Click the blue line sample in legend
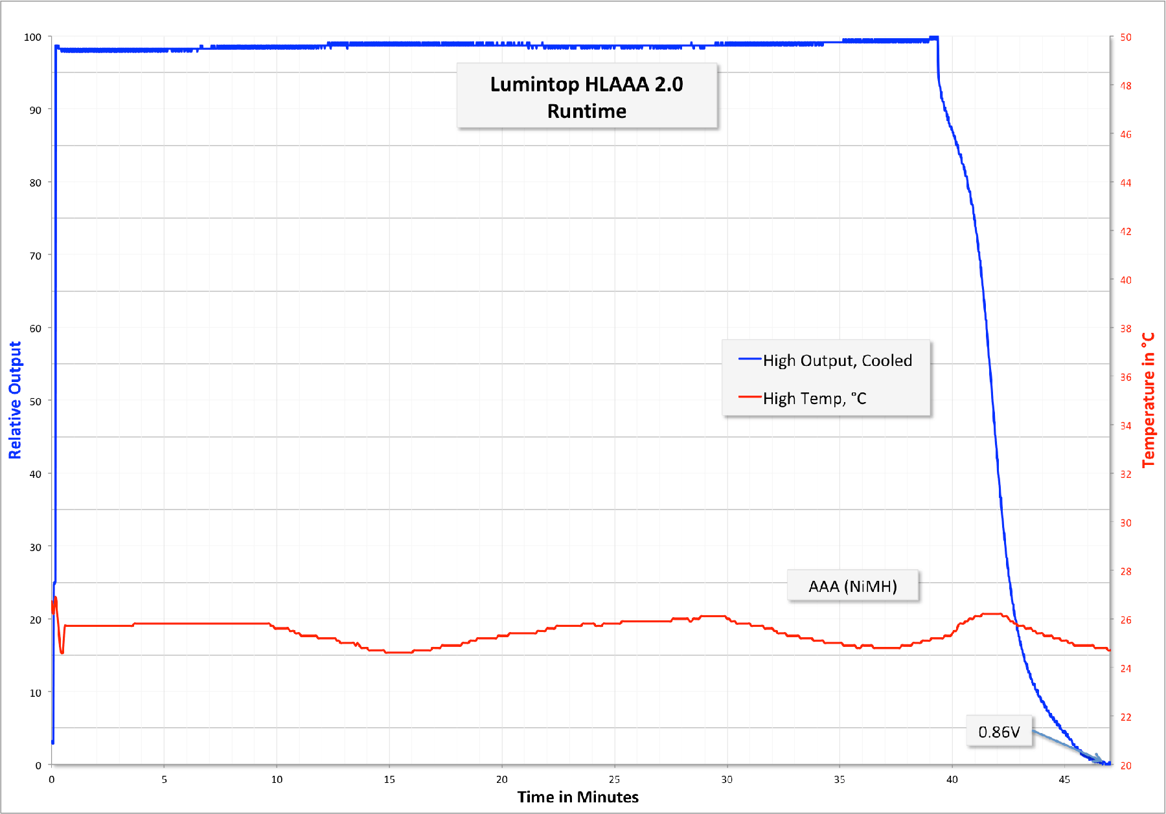 (749, 359)
